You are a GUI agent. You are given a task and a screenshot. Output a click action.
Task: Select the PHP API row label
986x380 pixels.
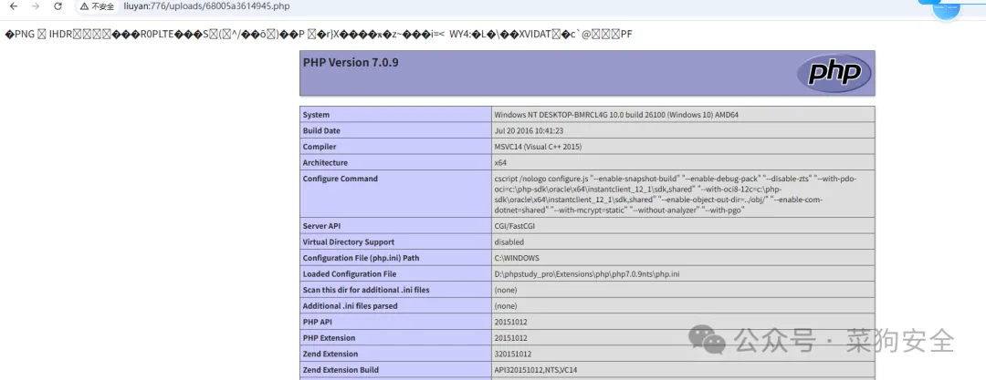pos(319,322)
